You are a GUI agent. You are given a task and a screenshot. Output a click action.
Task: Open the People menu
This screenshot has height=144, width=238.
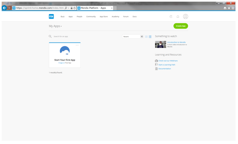(80, 17)
